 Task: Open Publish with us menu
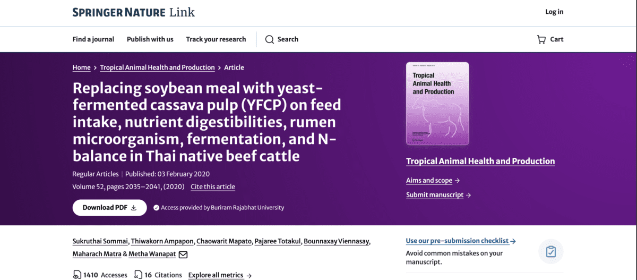(150, 39)
